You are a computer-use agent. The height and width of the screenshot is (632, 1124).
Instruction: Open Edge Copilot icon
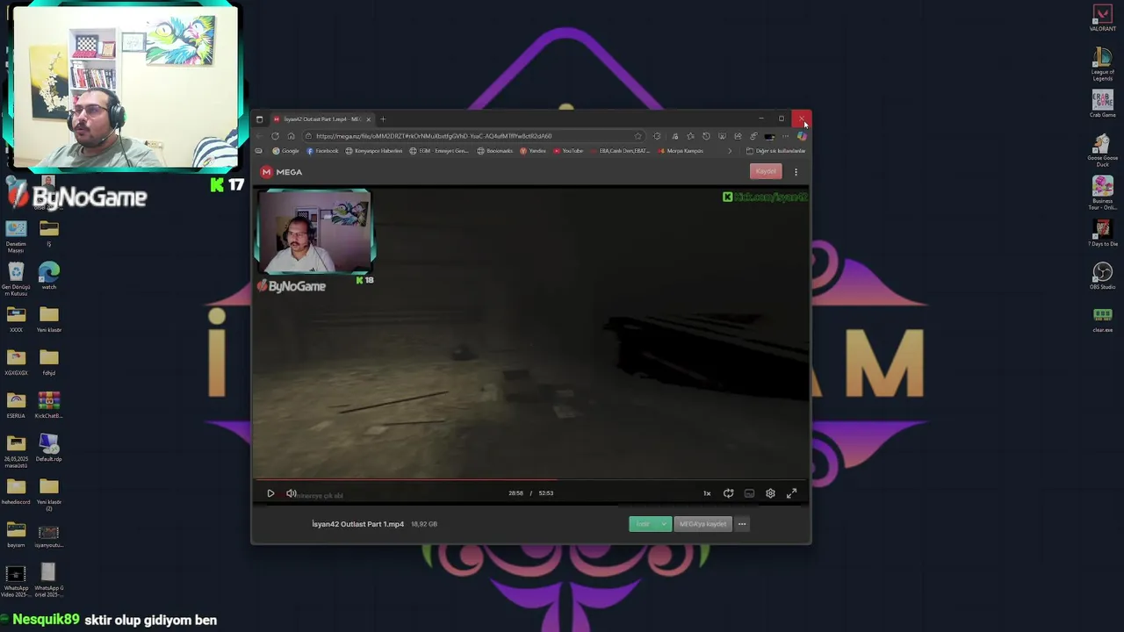802,136
